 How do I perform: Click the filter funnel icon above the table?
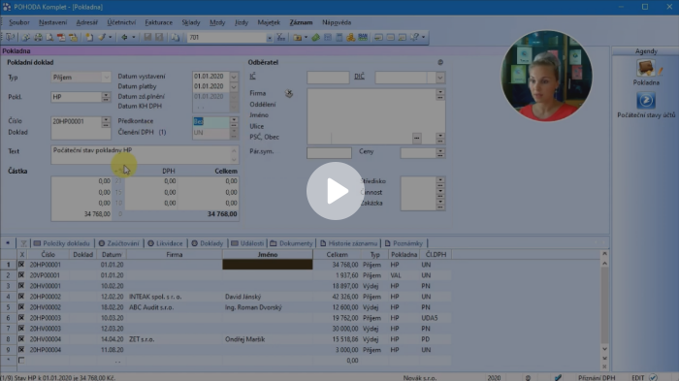(23, 243)
